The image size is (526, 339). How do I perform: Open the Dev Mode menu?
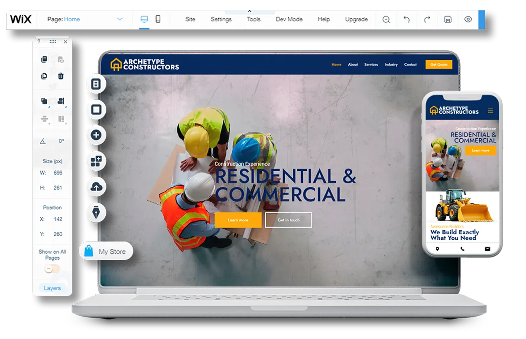pyautogui.click(x=289, y=19)
